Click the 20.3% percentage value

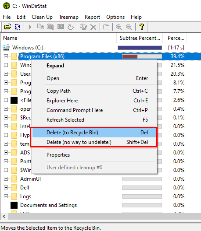point(177,73)
